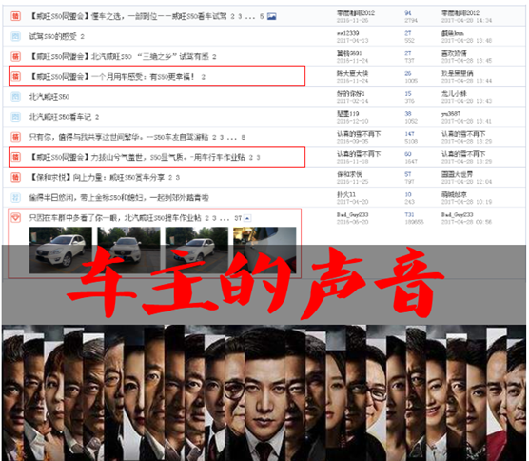
Task: Click the red icon beside 懂车之选 thread
Action: pyautogui.click(x=15, y=16)
